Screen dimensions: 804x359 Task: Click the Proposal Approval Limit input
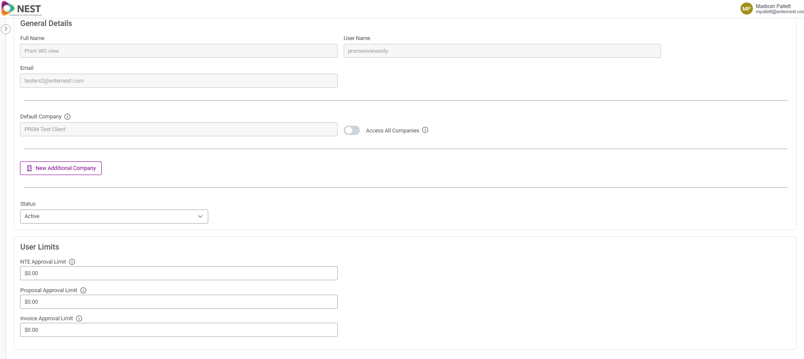(179, 302)
